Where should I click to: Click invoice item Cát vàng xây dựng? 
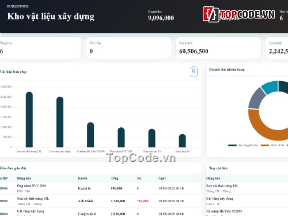31,211
